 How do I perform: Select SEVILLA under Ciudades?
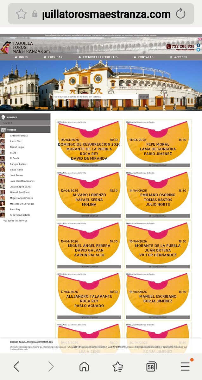coord(25,123)
